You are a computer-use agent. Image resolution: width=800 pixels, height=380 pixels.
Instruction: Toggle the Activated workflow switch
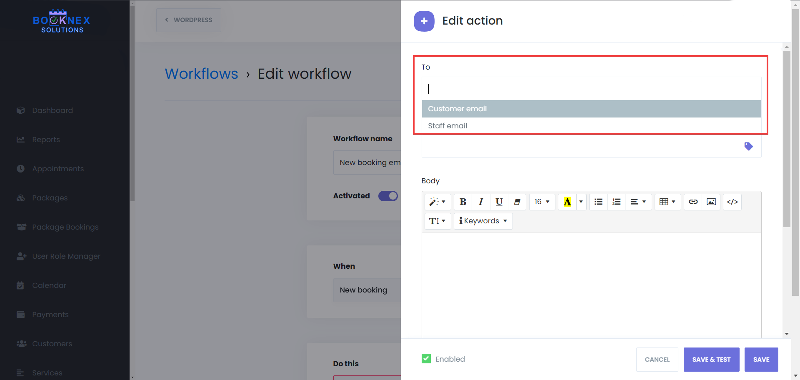click(388, 196)
